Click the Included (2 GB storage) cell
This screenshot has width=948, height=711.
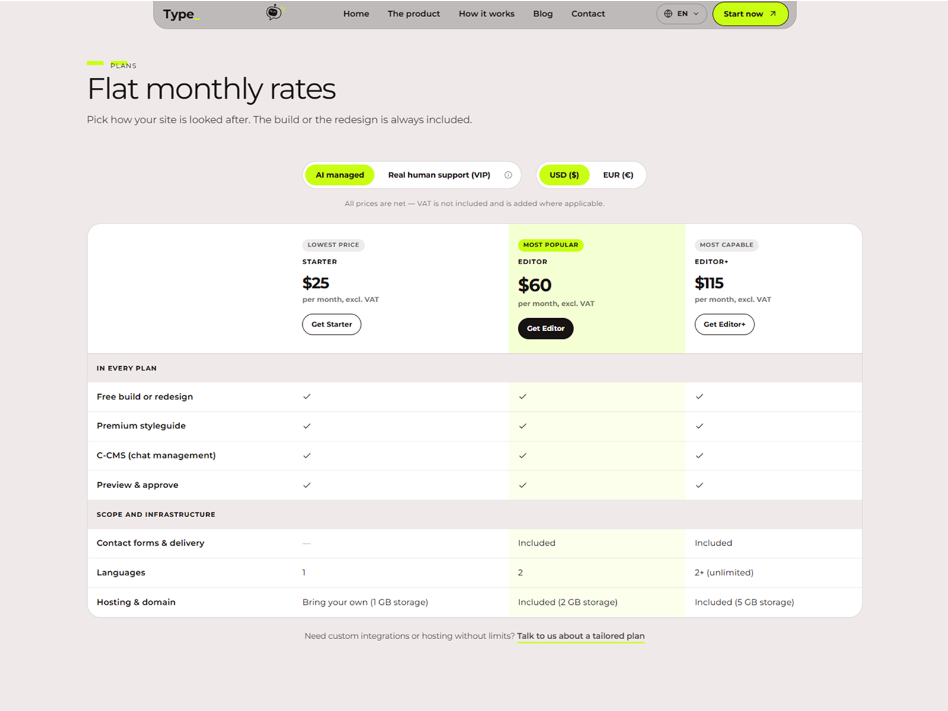568,602
